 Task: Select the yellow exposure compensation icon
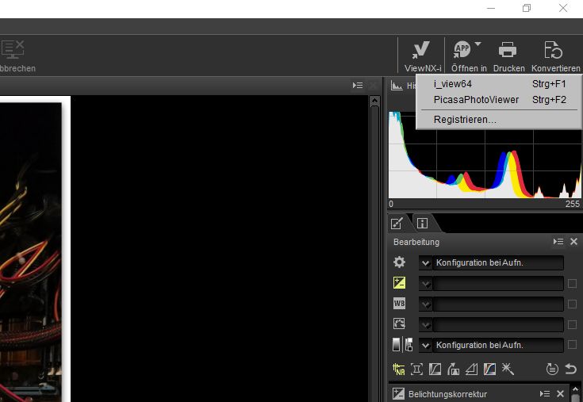tap(399, 283)
